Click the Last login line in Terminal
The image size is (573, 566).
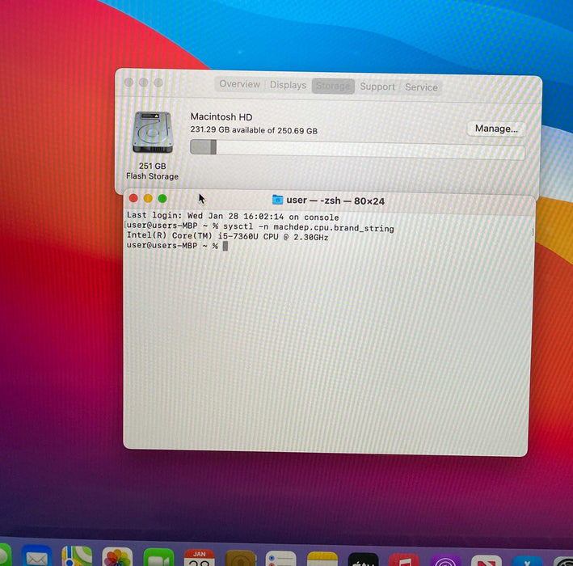(x=233, y=217)
